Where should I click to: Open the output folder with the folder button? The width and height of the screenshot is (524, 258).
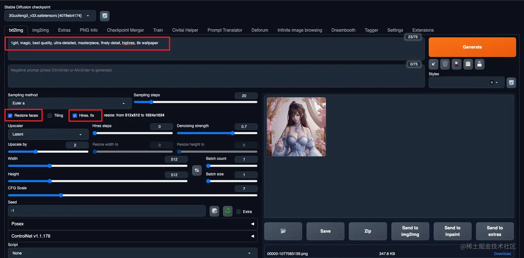point(283,231)
